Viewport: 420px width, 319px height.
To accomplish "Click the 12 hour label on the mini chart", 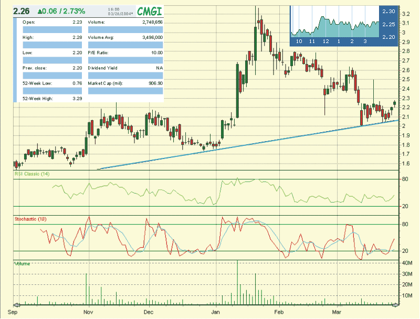I will pos(325,41).
